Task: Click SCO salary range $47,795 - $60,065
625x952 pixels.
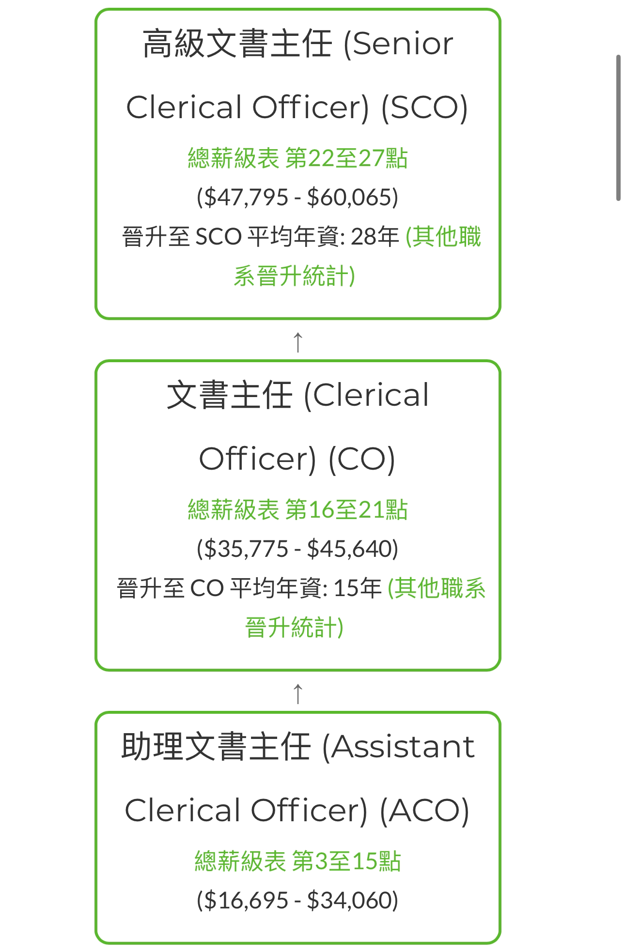Action: pos(297,198)
